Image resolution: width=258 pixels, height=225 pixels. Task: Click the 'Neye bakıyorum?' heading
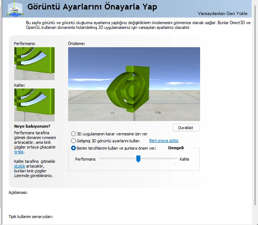point(32,126)
